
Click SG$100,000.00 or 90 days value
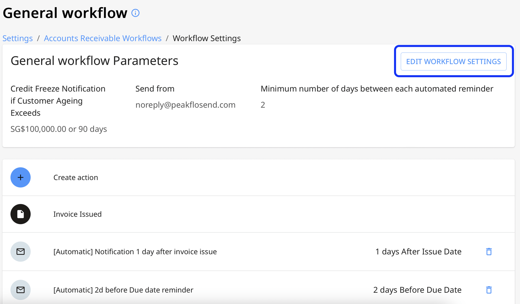pos(59,129)
